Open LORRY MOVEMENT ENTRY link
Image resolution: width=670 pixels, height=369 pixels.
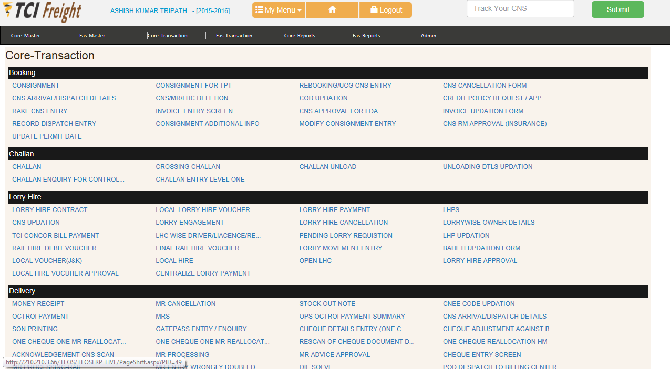(x=341, y=248)
